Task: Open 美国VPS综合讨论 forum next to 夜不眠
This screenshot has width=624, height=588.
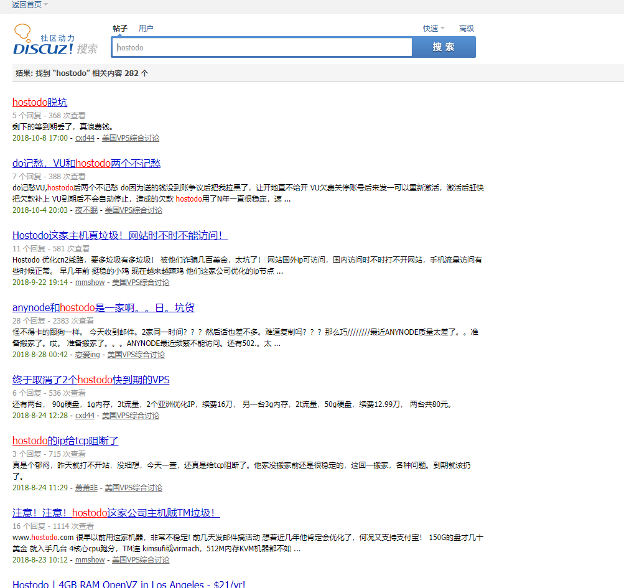Action: pos(133,210)
